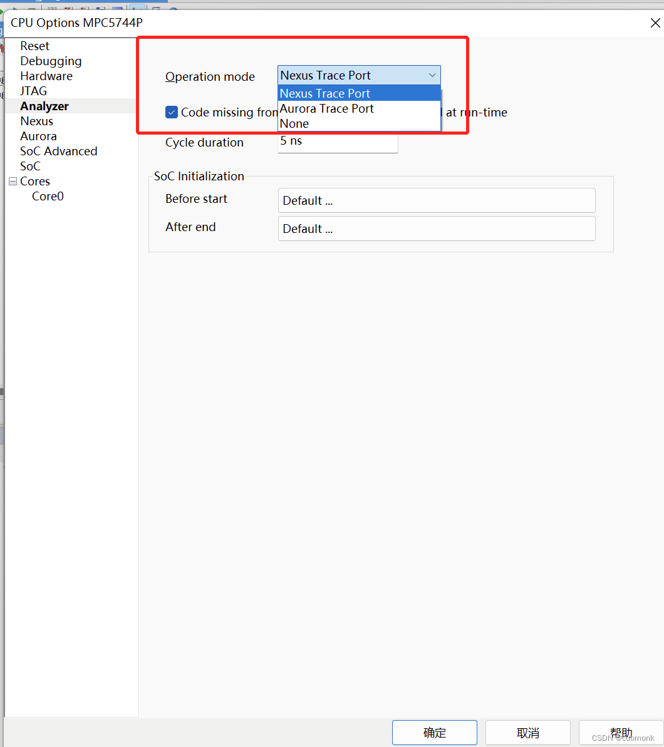Click the Cycle duration field showing 5 ns
This screenshot has height=747, width=664.
click(338, 142)
